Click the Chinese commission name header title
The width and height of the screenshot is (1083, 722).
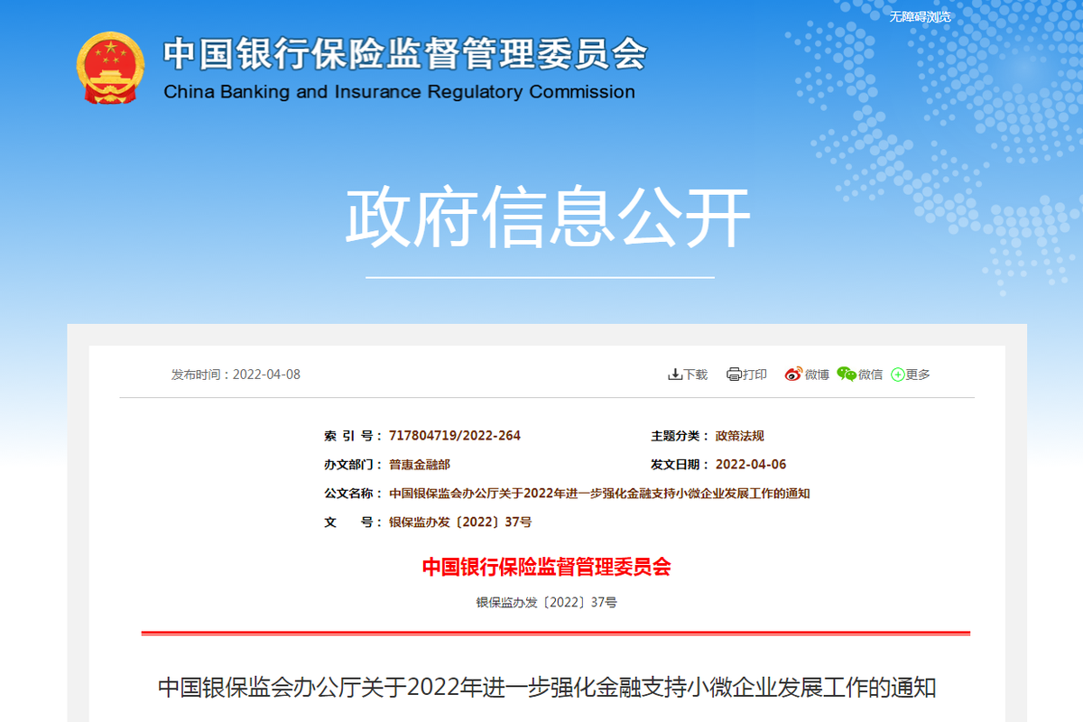point(404,55)
